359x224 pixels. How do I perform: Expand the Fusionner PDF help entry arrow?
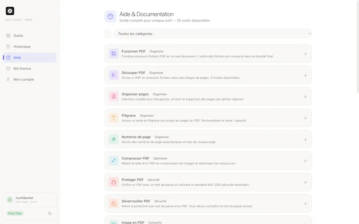tap(305, 53)
